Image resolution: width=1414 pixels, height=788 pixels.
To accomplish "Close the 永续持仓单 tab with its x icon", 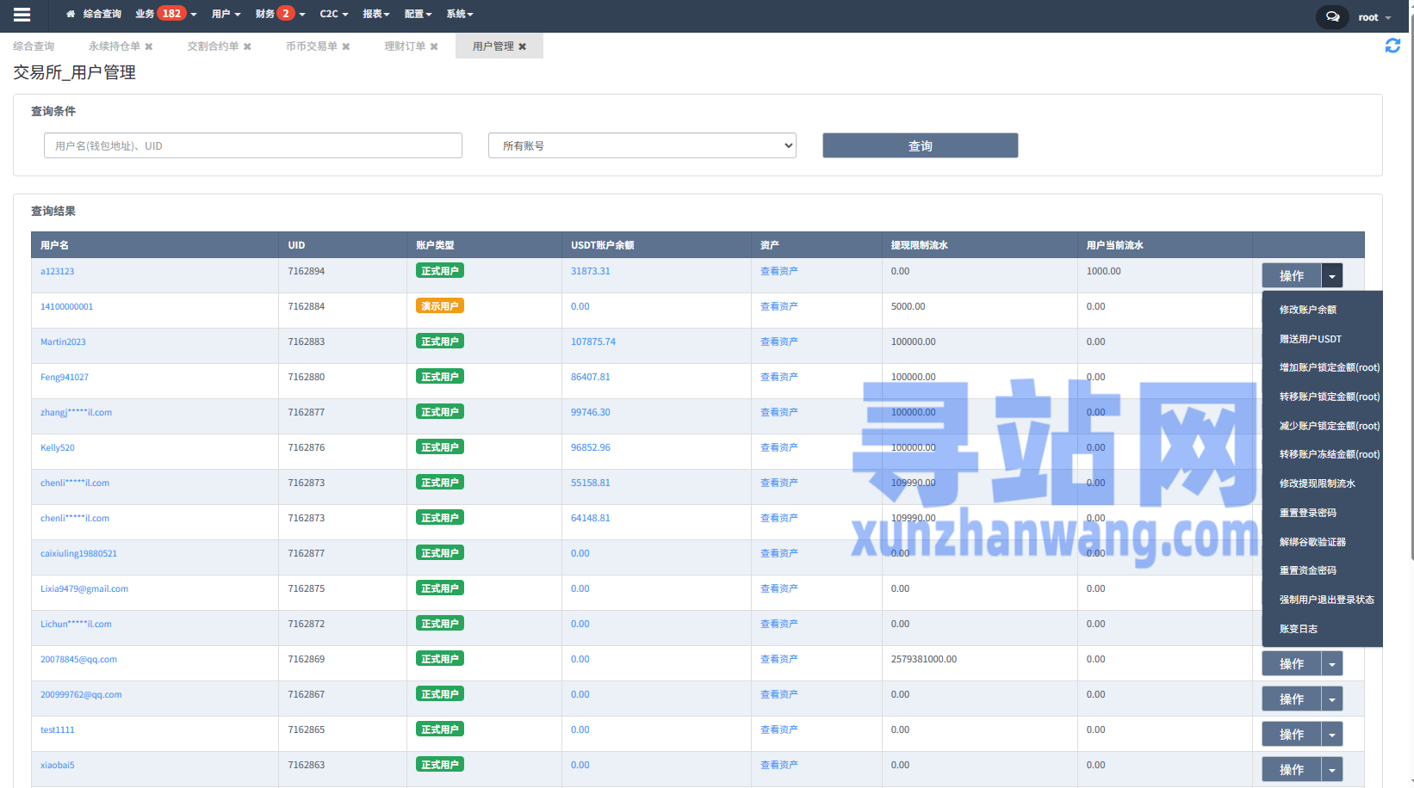I will (150, 46).
